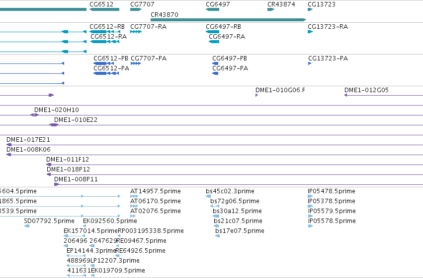Click the CG13723 gene feature

(x=310, y=9)
